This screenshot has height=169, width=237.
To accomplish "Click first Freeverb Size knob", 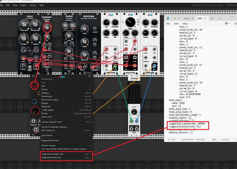I will [106, 23].
